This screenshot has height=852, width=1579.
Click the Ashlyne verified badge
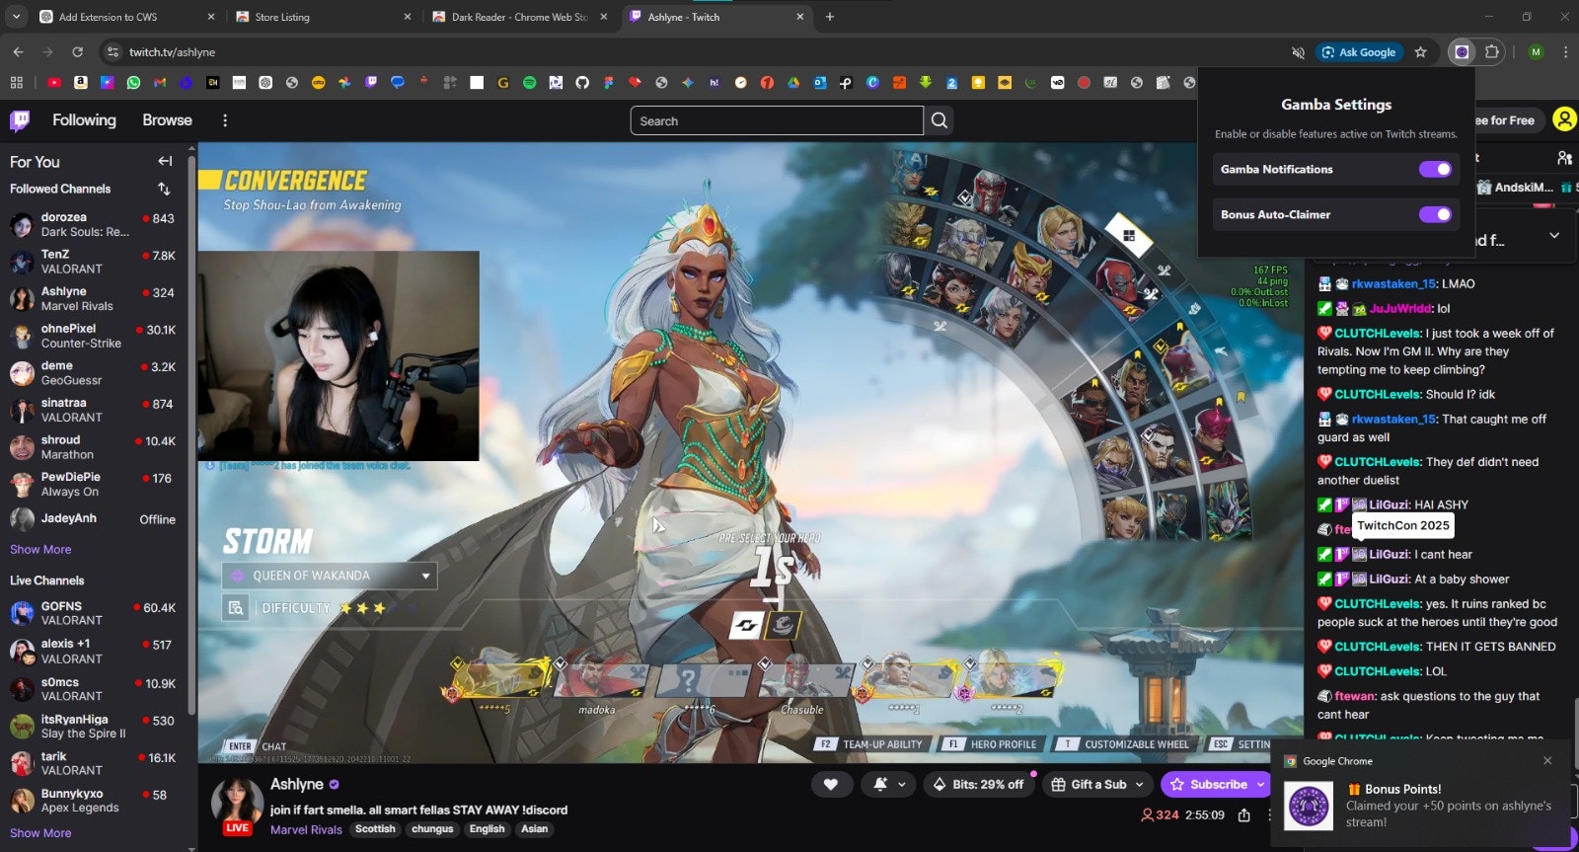click(334, 785)
